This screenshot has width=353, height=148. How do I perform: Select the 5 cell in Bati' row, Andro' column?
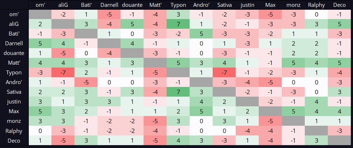point(201,34)
